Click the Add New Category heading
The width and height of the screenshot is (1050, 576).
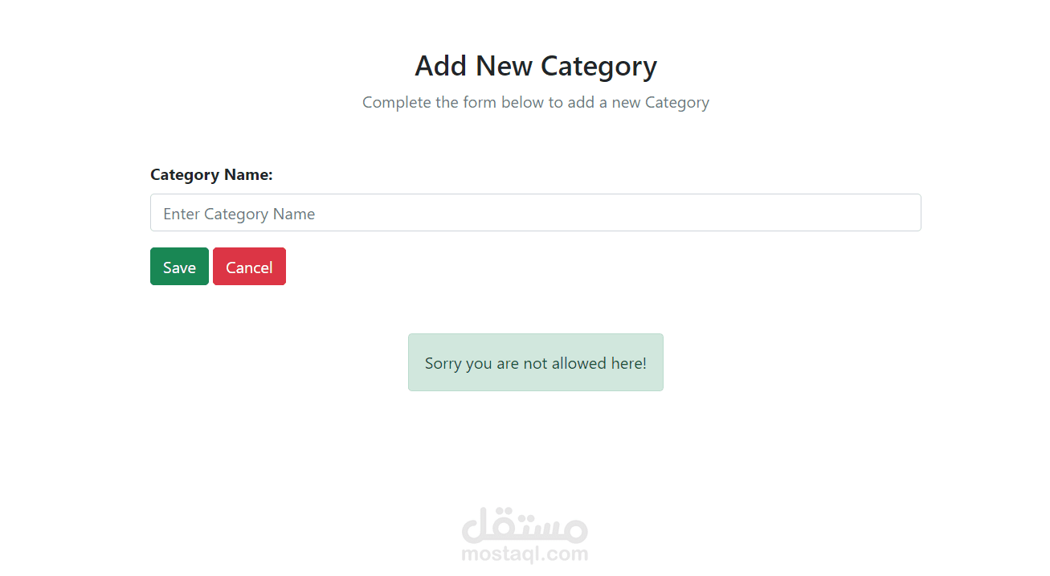(x=535, y=66)
